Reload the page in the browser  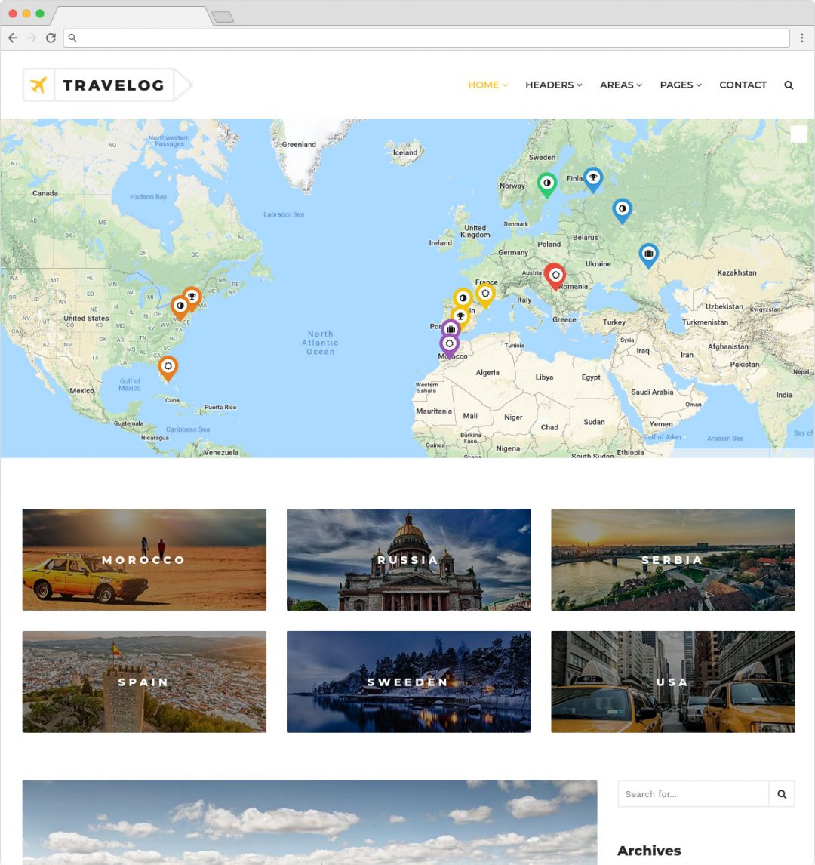point(51,38)
